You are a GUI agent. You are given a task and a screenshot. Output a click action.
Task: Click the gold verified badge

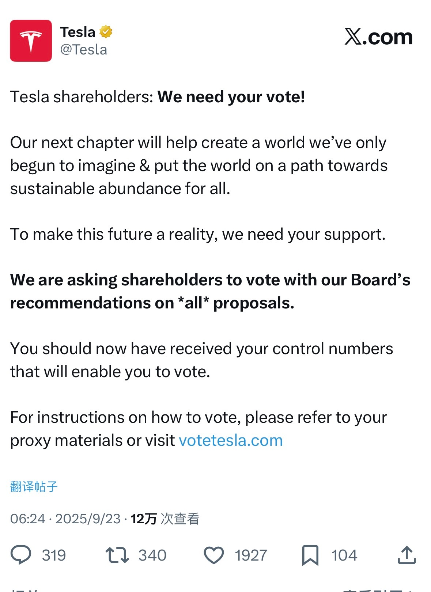tap(106, 32)
